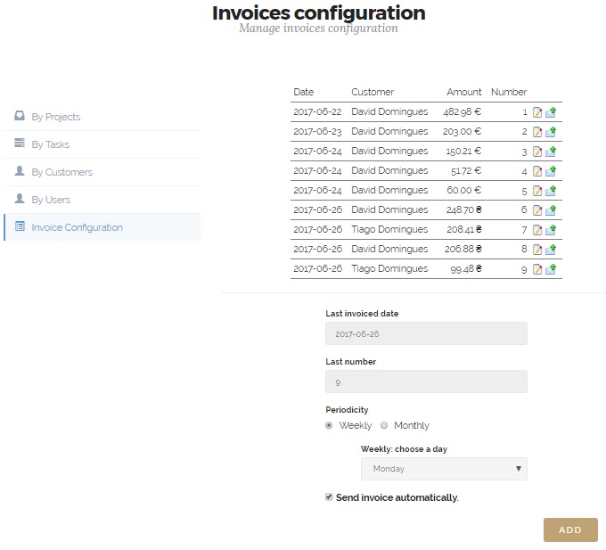Click the Customer column header

(373, 92)
